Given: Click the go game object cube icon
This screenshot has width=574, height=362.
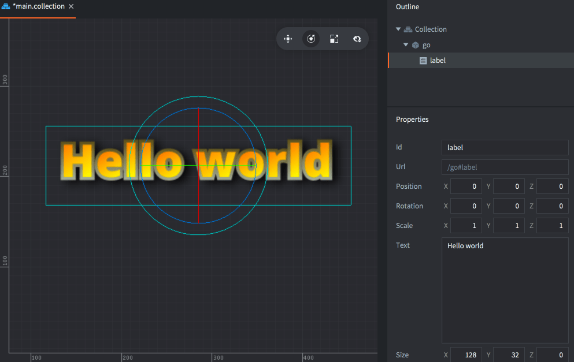Looking at the screenshot, I should point(416,45).
